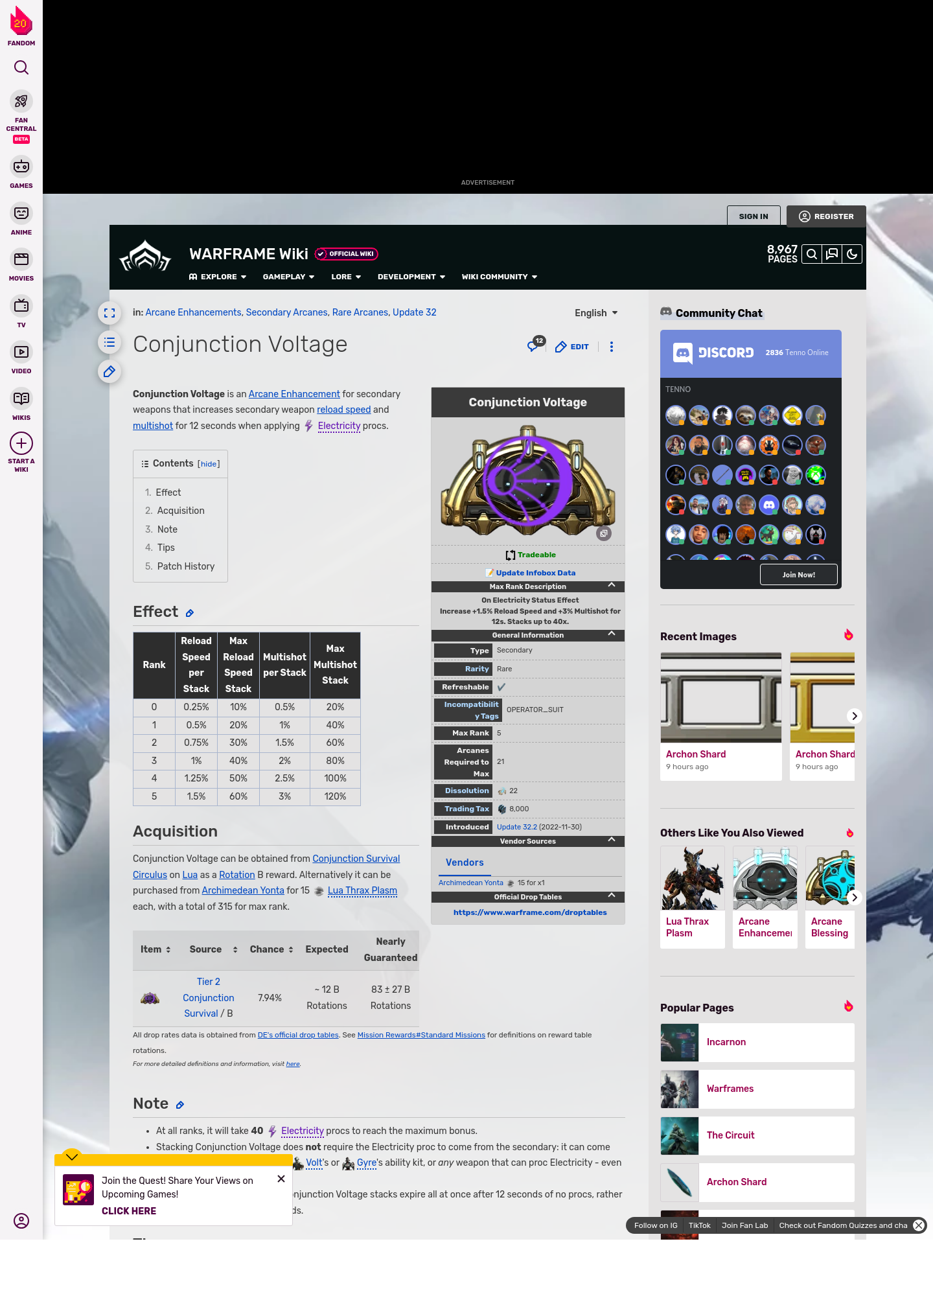
Task: Close the bottom Fandom links bar
Action: coord(919,1225)
